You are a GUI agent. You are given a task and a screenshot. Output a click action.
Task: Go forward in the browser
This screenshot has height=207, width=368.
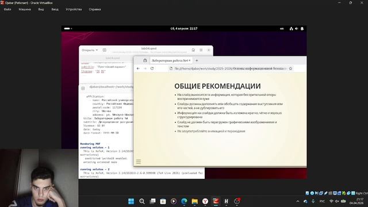tap(145, 68)
